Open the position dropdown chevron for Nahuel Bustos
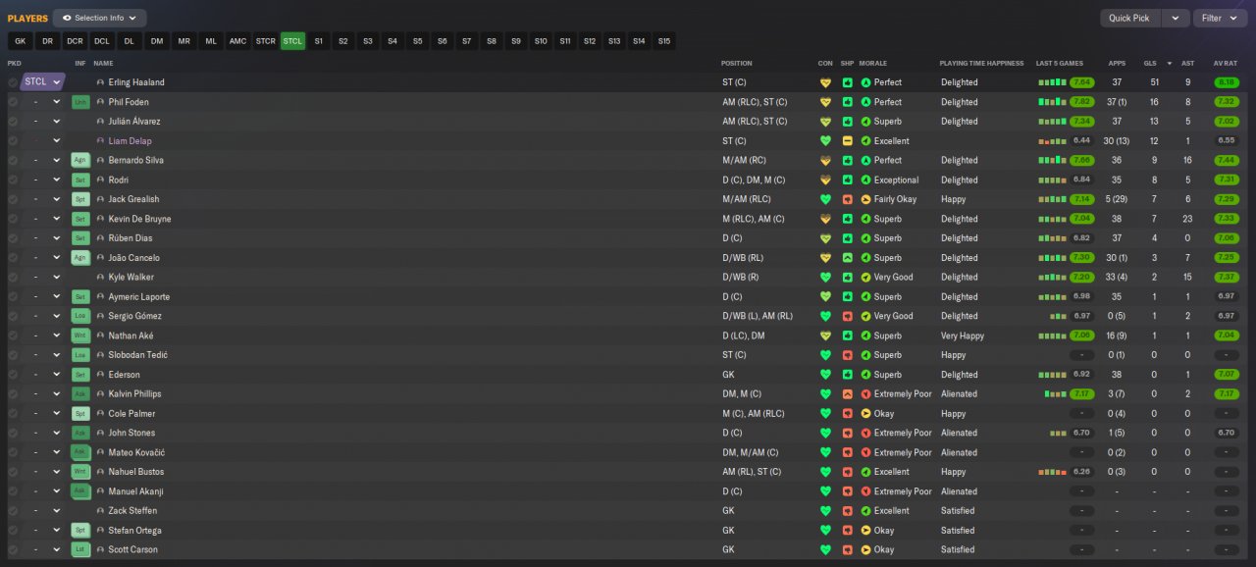 [x=57, y=472]
